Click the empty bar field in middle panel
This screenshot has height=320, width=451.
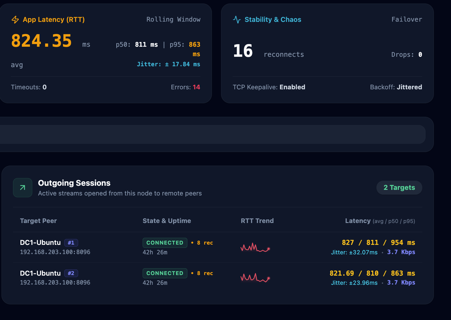213,134
